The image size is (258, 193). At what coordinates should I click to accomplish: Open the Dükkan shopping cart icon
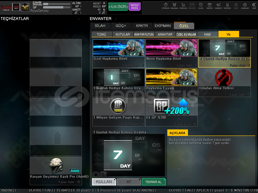click(183, 6)
